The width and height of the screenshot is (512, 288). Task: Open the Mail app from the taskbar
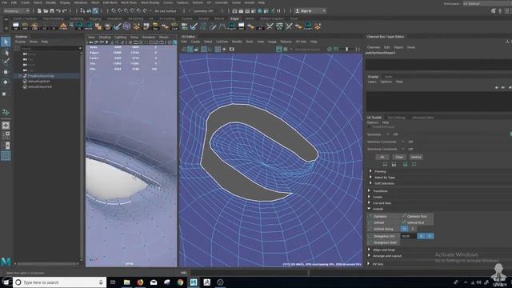coord(154,282)
